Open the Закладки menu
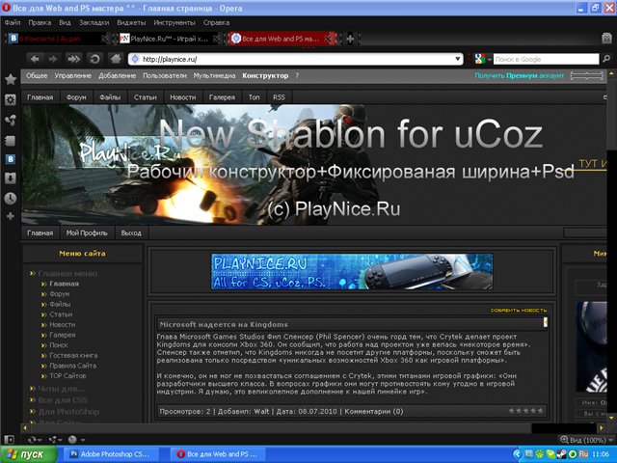This screenshot has width=617, height=463. pos(94,22)
